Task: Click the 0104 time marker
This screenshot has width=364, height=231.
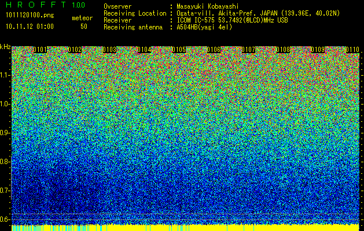Action: coord(144,50)
